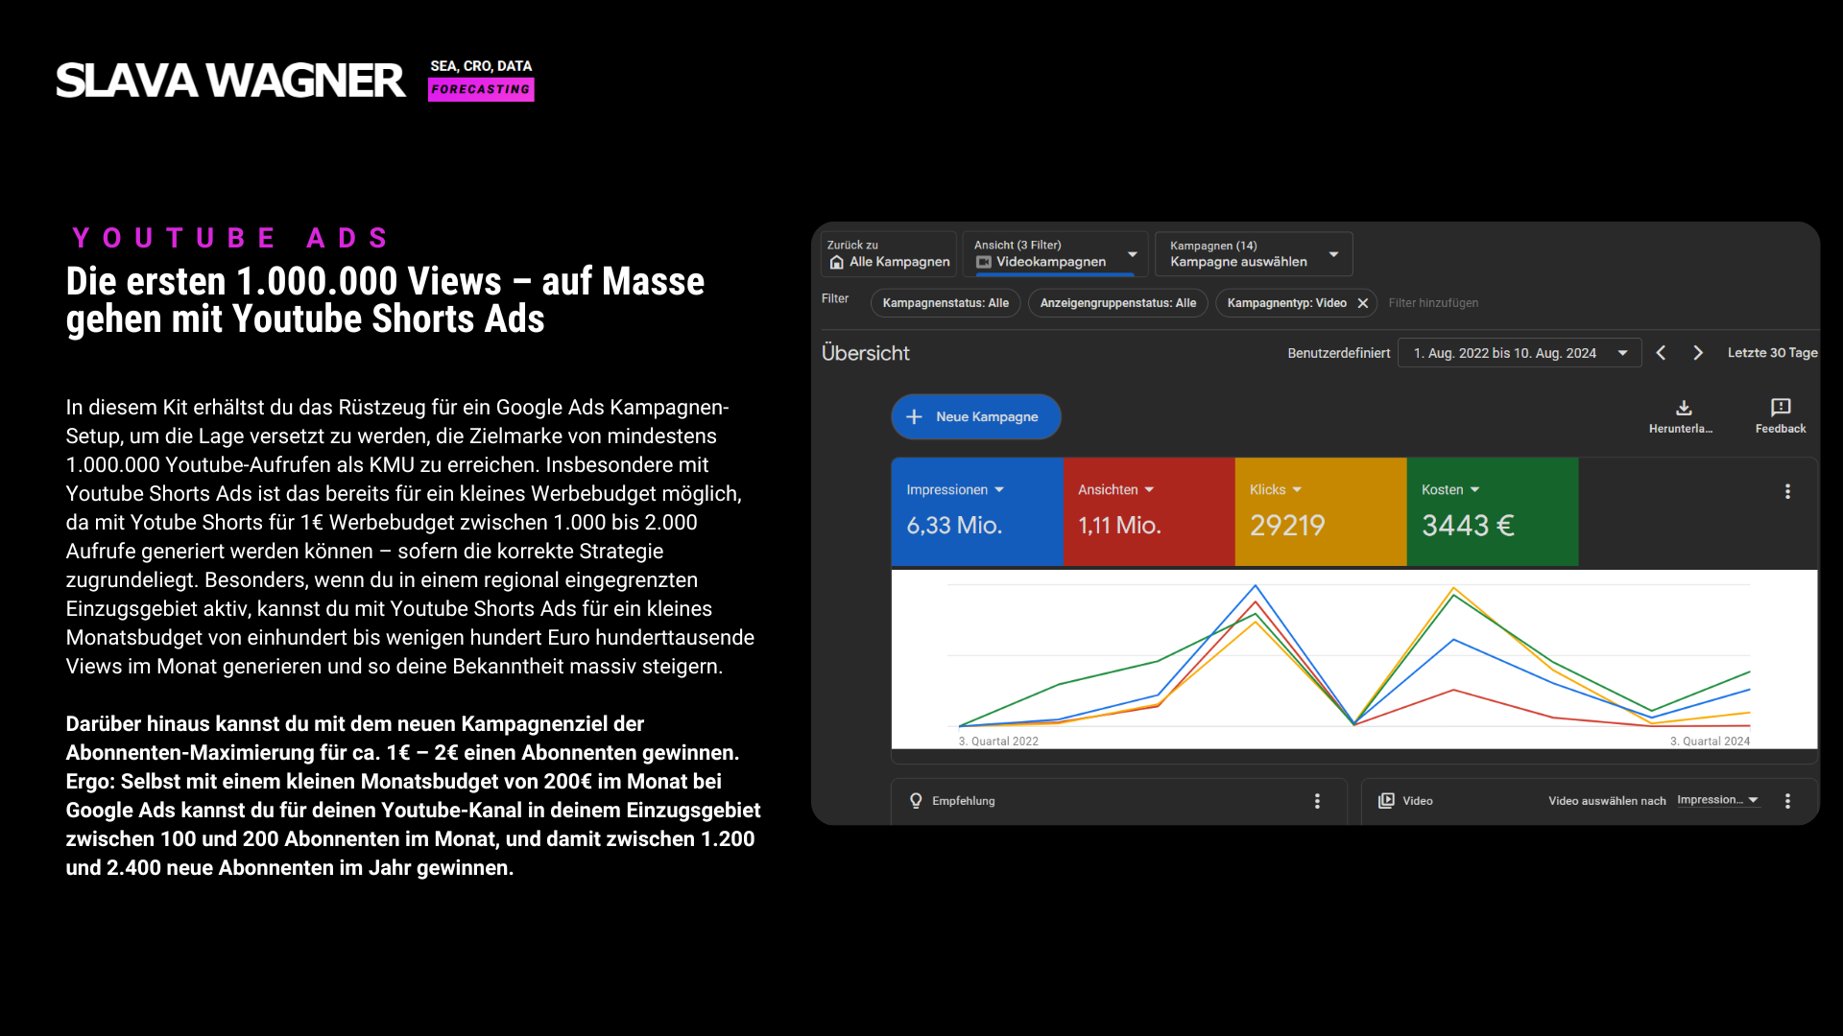Open the scorecard three-dot menu
This screenshot has height=1036, width=1843.
point(1787,491)
